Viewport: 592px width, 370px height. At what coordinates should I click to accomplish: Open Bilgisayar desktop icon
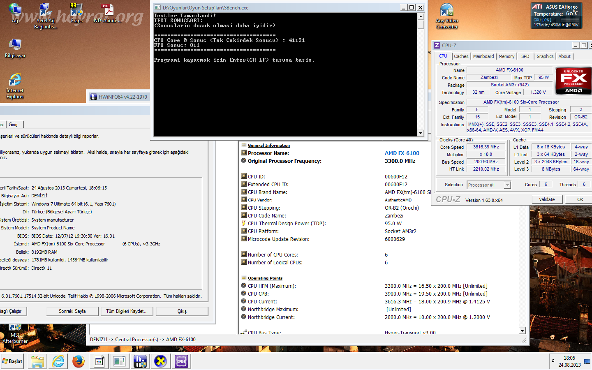click(15, 49)
